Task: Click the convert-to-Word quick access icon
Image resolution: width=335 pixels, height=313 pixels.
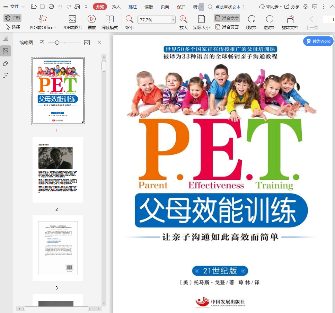Action: pyautogui.click(x=77, y=7)
